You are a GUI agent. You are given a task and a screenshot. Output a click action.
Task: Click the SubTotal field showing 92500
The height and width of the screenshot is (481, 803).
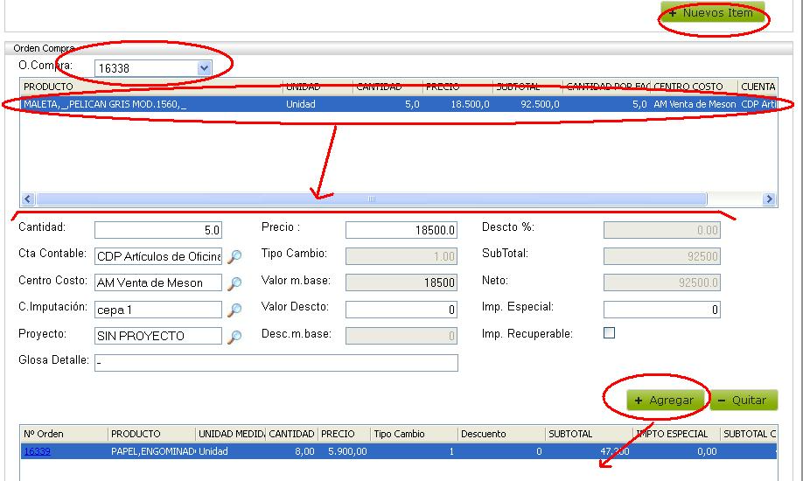pyautogui.click(x=661, y=256)
